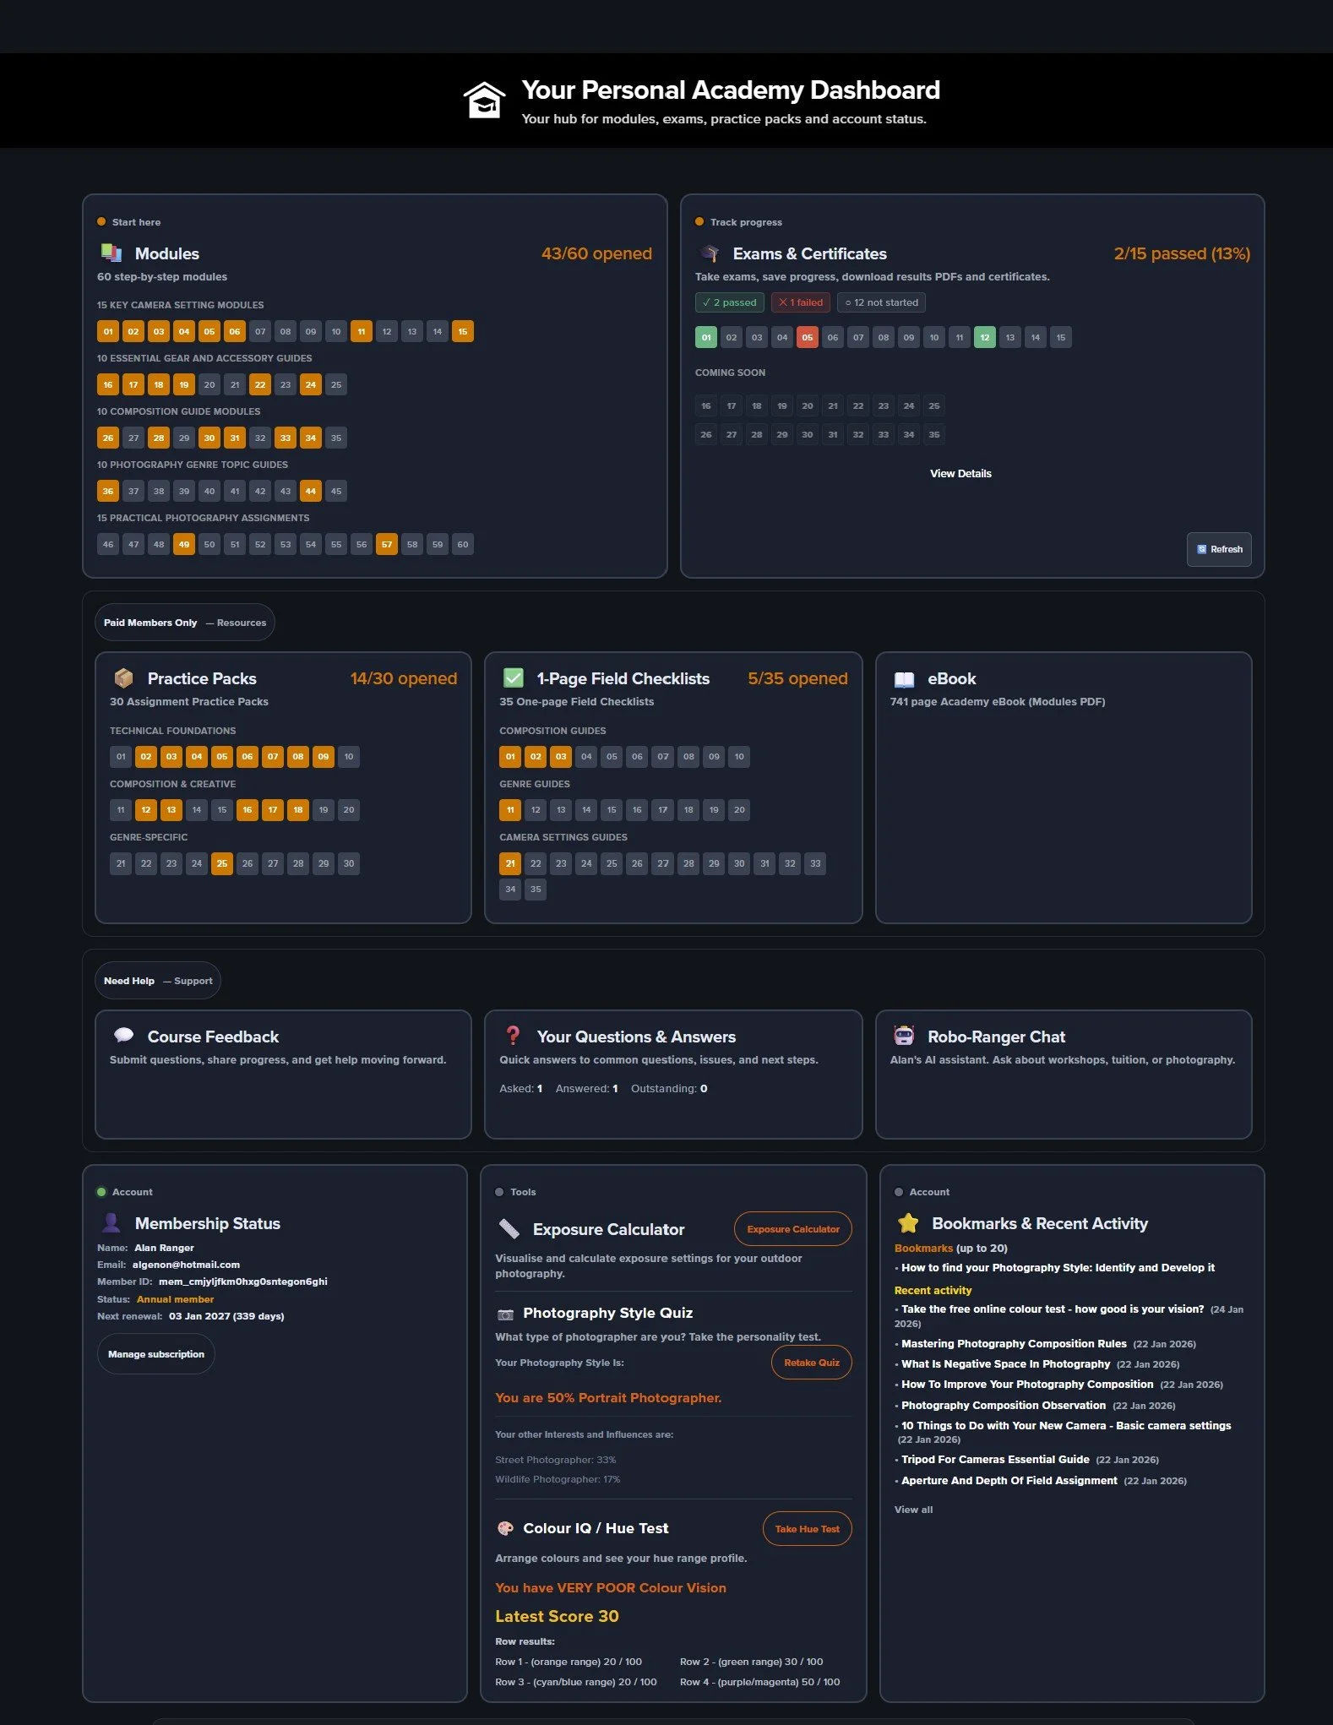Click Manage subscription button
The height and width of the screenshot is (1725, 1333).
(156, 1354)
